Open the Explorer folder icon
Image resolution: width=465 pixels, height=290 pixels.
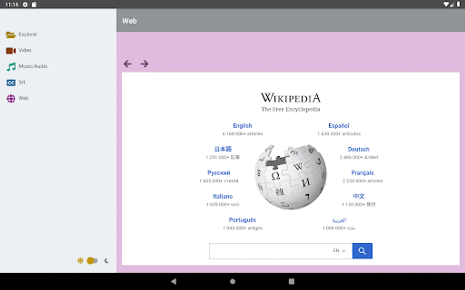[11, 34]
